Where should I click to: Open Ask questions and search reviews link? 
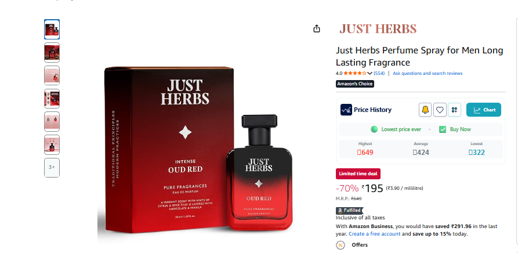click(428, 73)
